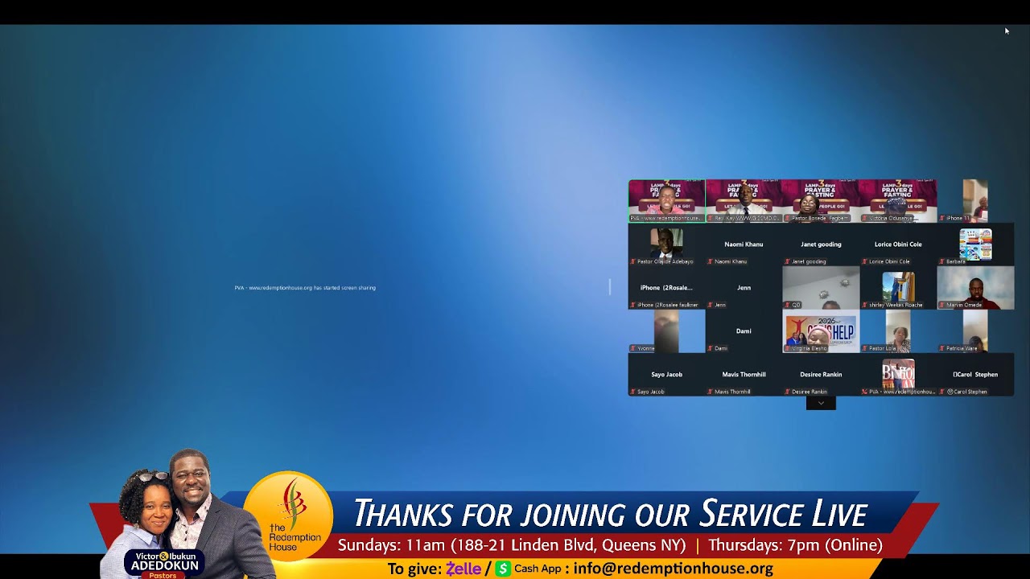Click muted mic icon beside Mavis Thornhill
This screenshot has width=1030, height=579.
coord(711,392)
